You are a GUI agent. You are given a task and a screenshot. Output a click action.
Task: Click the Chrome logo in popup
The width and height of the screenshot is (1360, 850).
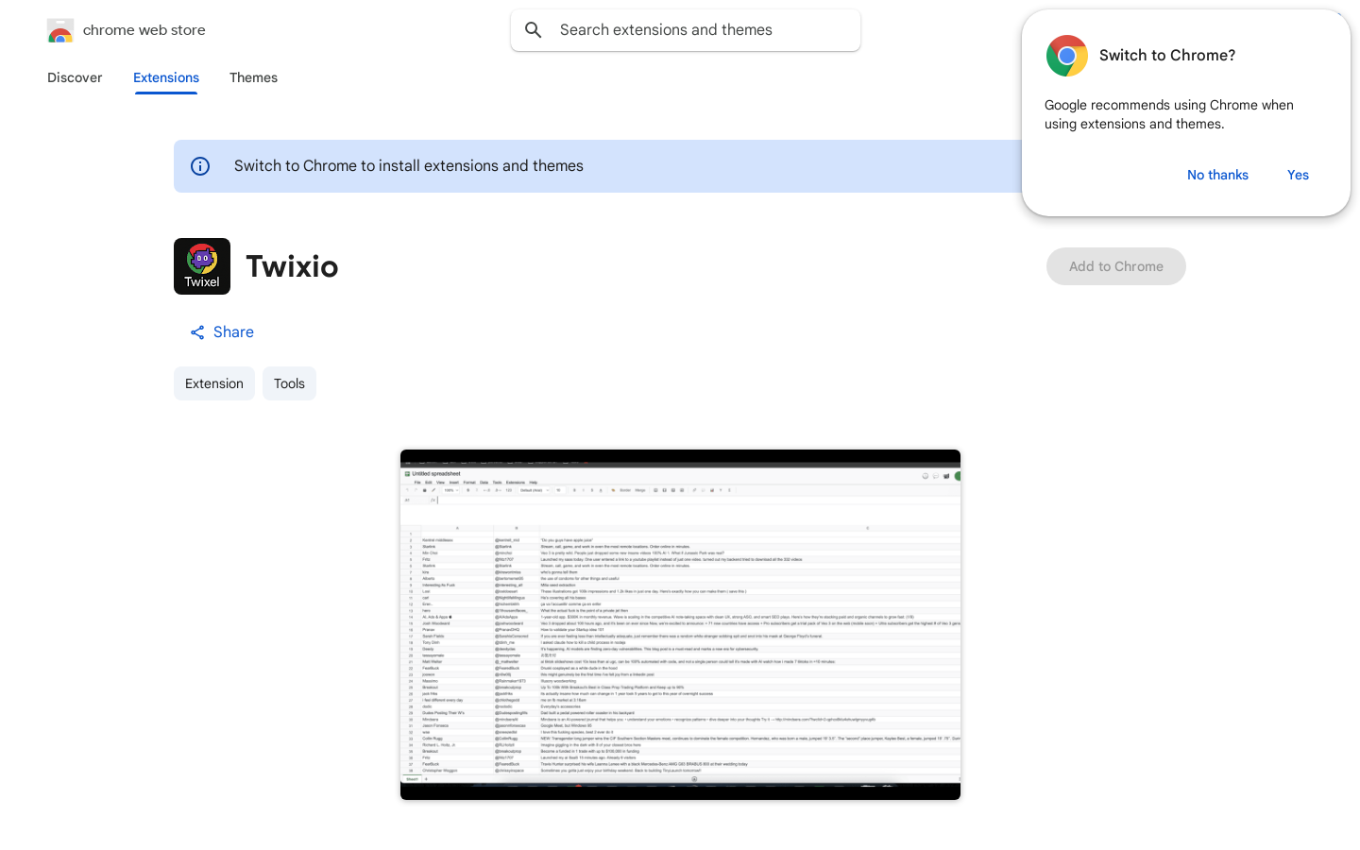point(1067,56)
